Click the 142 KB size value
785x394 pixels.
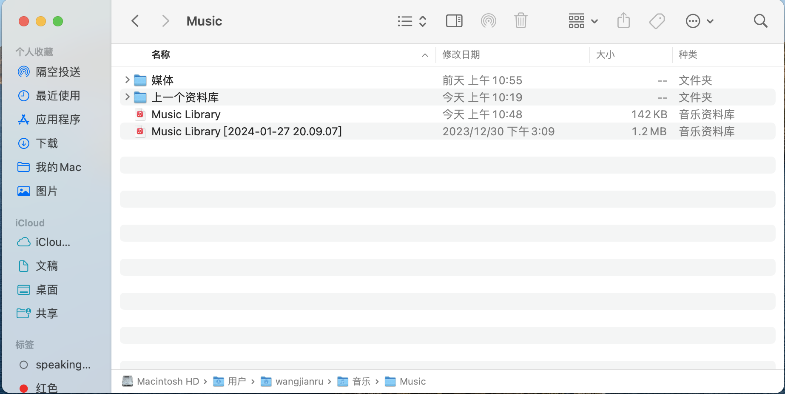(x=649, y=114)
